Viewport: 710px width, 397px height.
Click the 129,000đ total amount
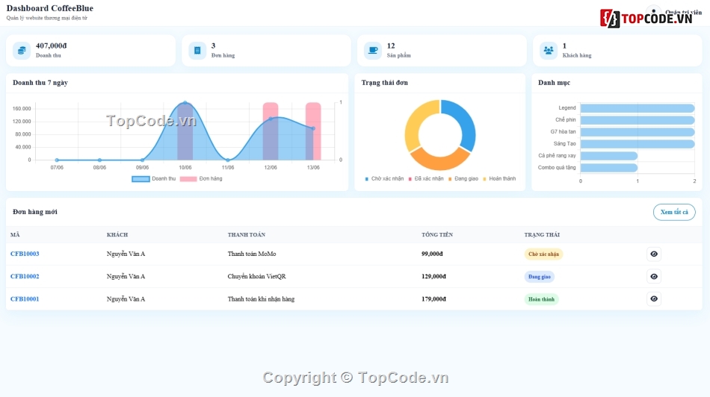pos(433,276)
